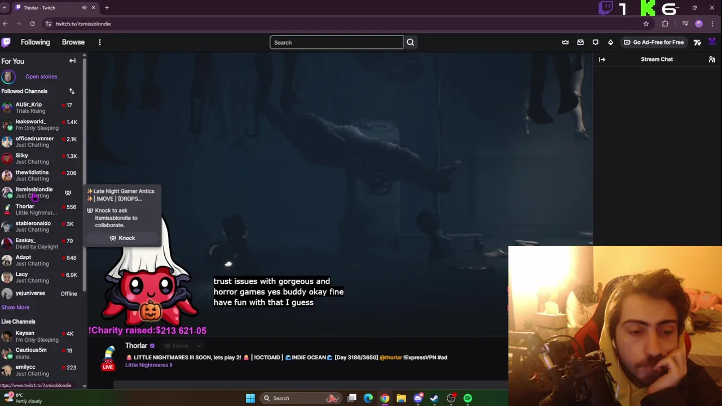Open stories link
The image size is (722, 406).
pyautogui.click(x=41, y=77)
